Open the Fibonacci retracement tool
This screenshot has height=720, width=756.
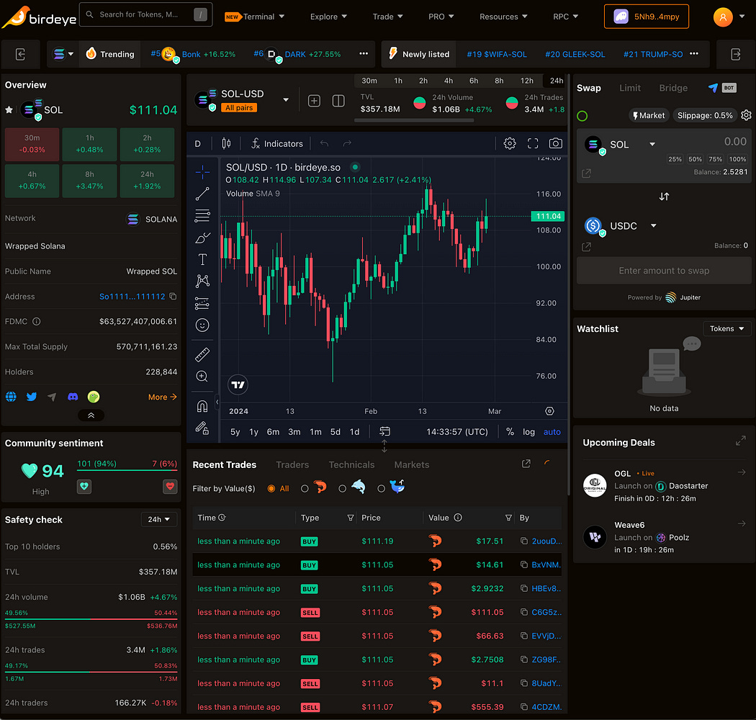pos(202,215)
